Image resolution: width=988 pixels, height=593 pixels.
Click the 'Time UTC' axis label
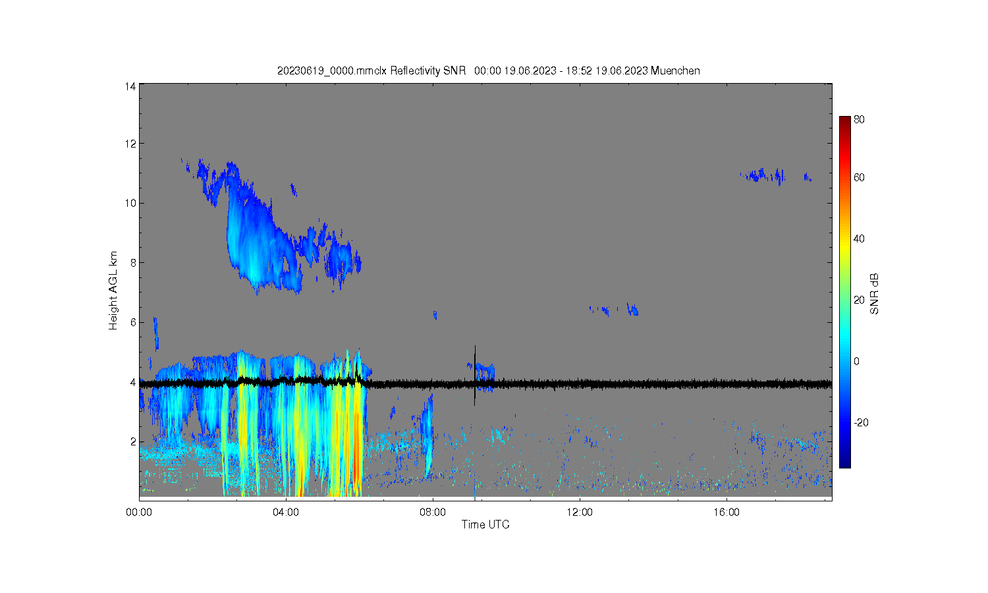[485, 524]
